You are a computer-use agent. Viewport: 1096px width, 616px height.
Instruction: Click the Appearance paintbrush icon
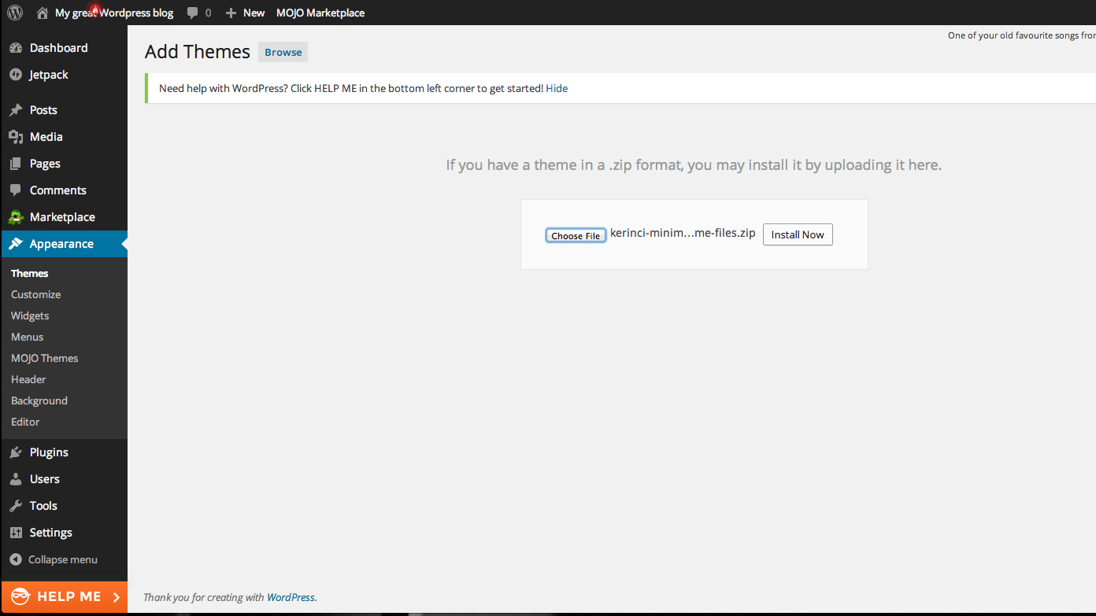coord(16,244)
